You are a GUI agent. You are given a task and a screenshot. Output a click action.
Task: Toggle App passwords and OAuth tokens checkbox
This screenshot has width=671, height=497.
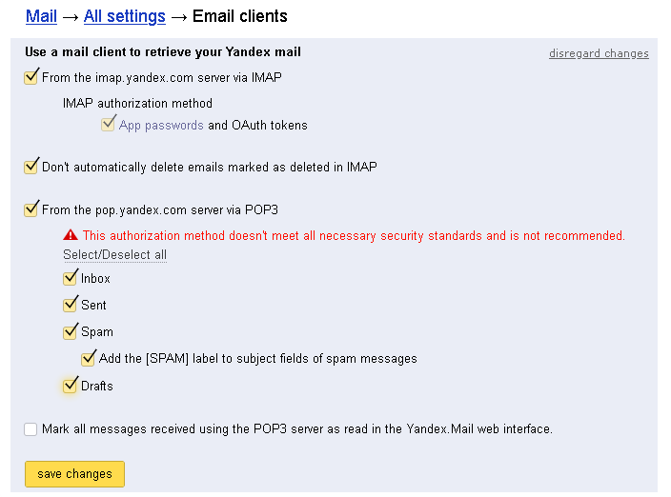[x=109, y=125]
